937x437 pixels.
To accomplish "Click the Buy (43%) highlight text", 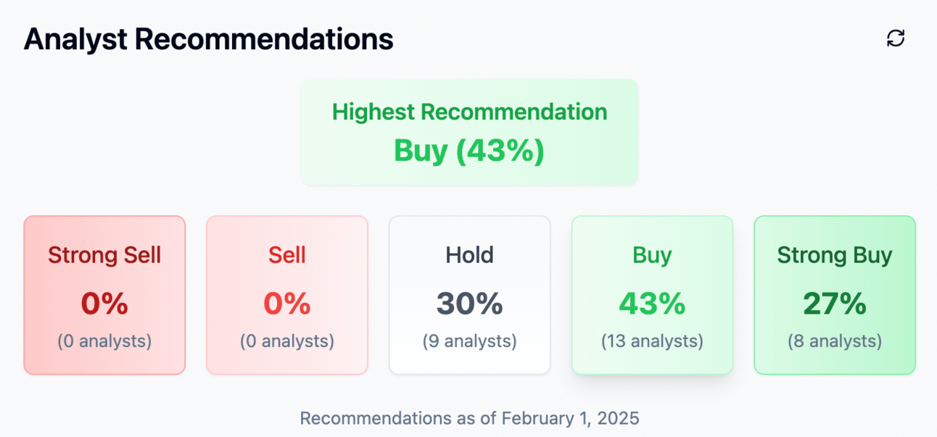I will pos(469,151).
